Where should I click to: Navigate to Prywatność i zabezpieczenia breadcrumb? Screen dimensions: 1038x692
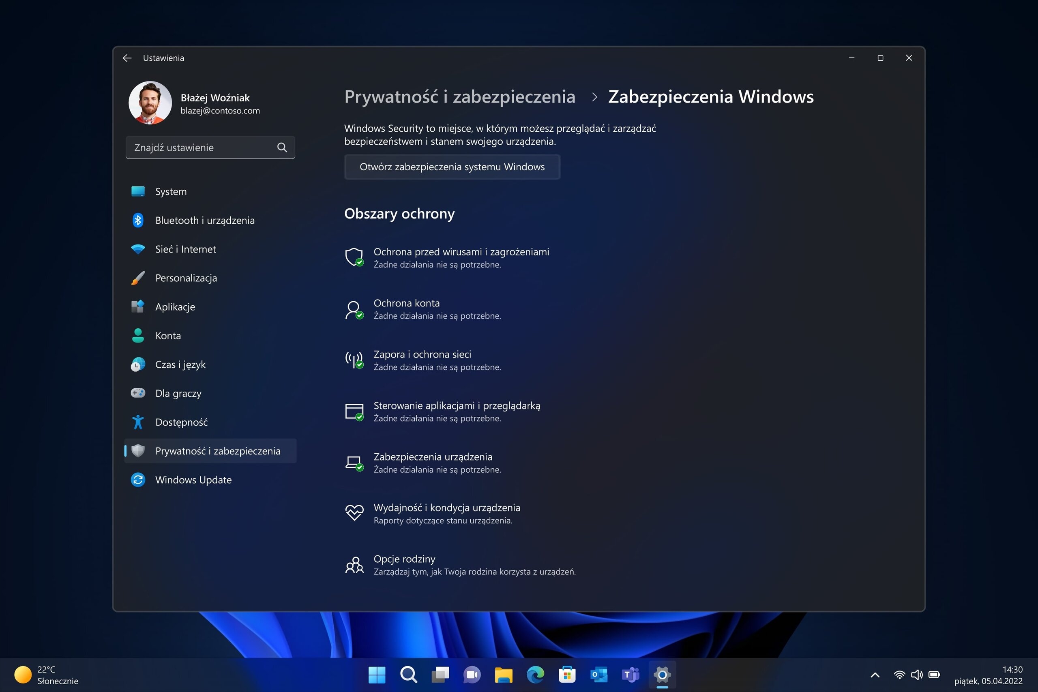tap(460, 96)
